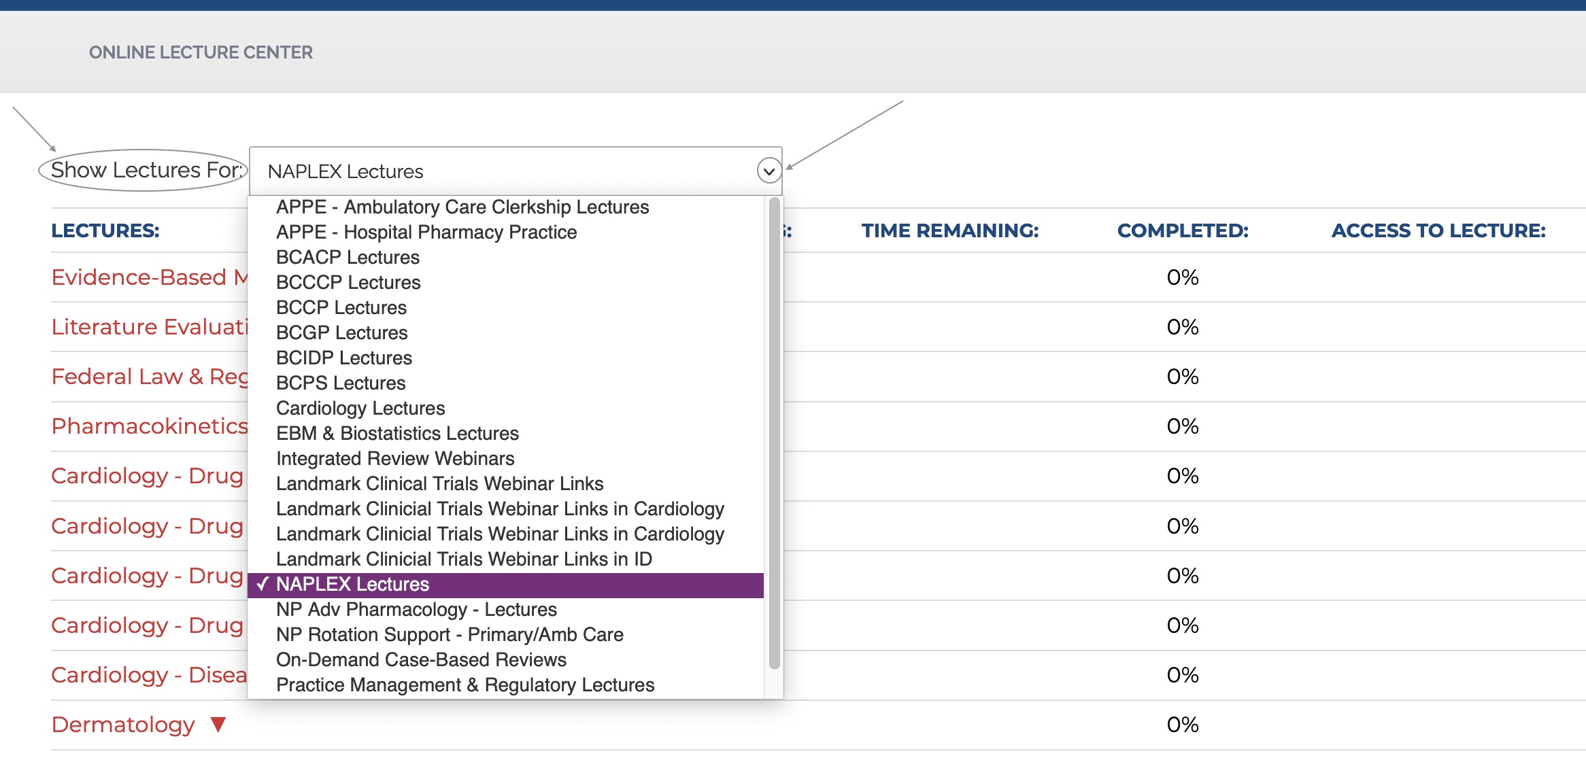Select BCIDP Lectures option
Image resolution: width=1586 pixels, height=760 pixels.
click(506, 358)
